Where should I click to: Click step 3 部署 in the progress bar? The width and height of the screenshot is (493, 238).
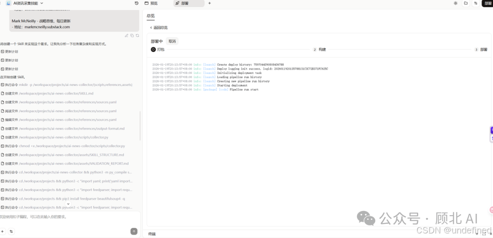click(x=481, y=49)
